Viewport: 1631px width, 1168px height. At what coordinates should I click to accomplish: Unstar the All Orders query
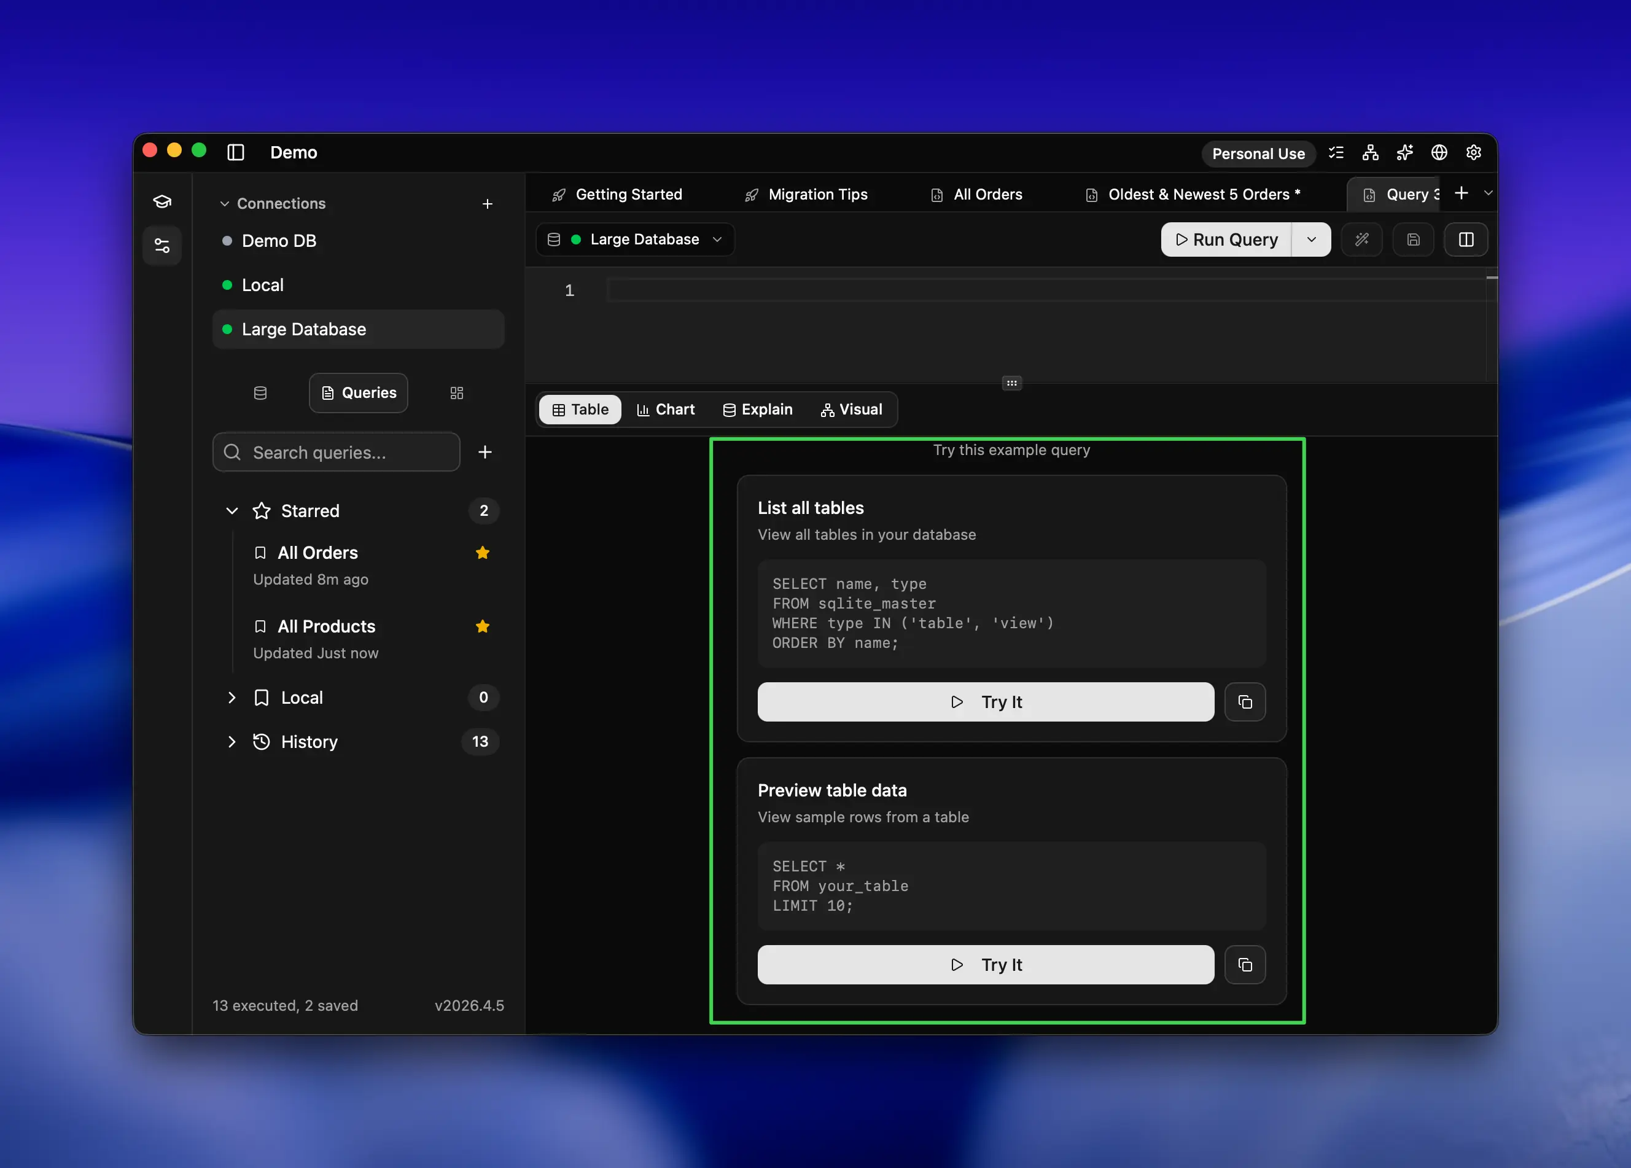(x=483, y=552)
